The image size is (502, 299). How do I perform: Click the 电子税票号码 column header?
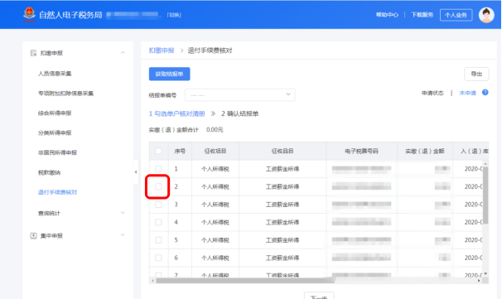(x=361, y=151)
